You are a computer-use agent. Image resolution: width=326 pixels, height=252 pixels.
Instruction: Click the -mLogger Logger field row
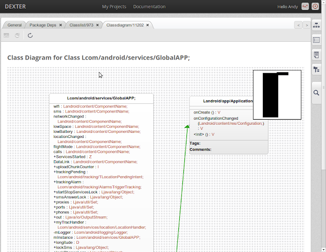click(x=91, y=232)
